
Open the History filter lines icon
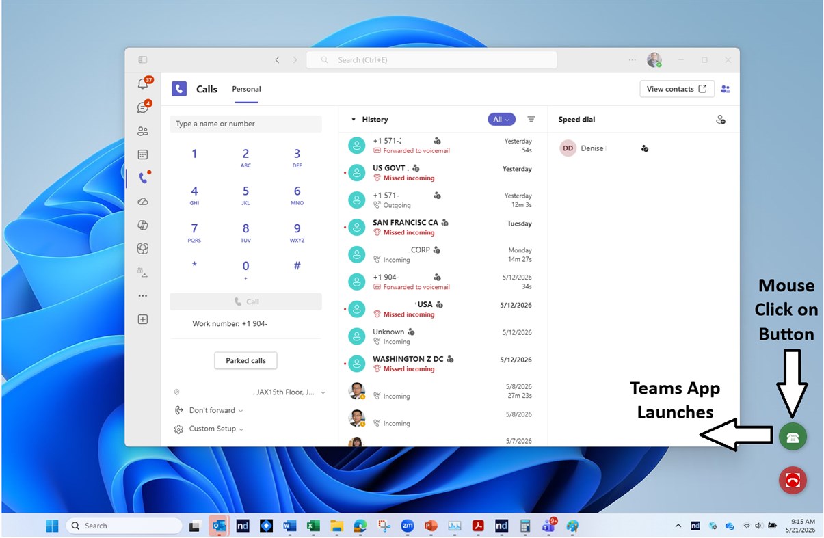click(x=531, y=119)
